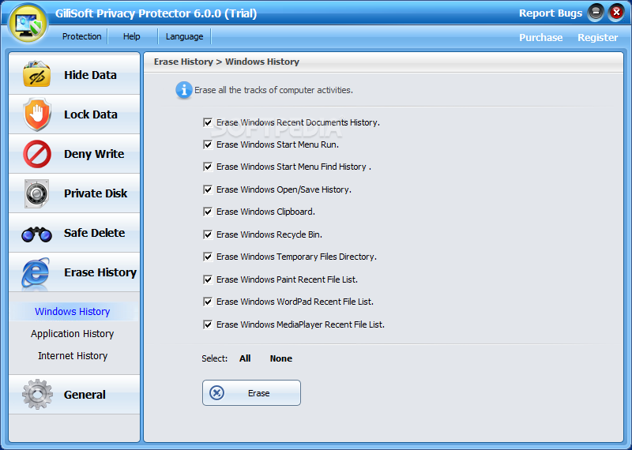632x450 pixels.
Task: Click the GiliSoft application logo
Action: [x=28, y=24]
